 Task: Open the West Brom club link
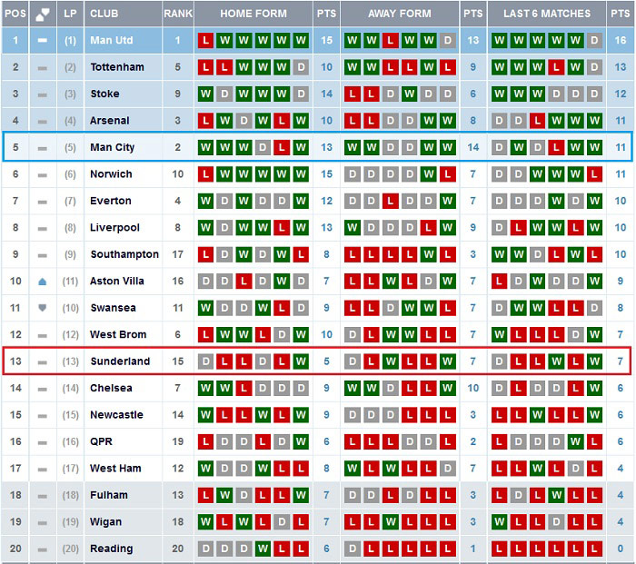click(118, 335)
